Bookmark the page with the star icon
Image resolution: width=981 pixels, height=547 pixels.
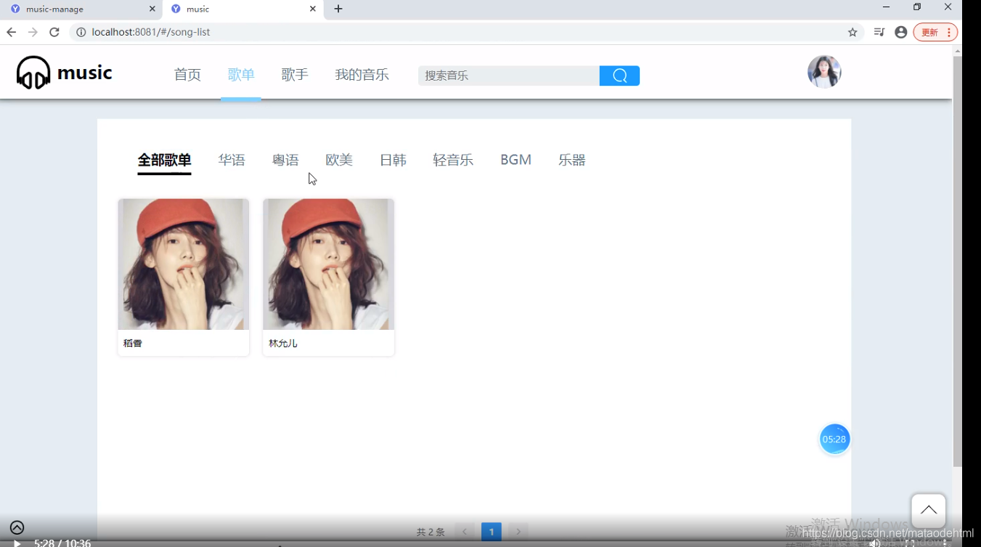coord(852,32)
